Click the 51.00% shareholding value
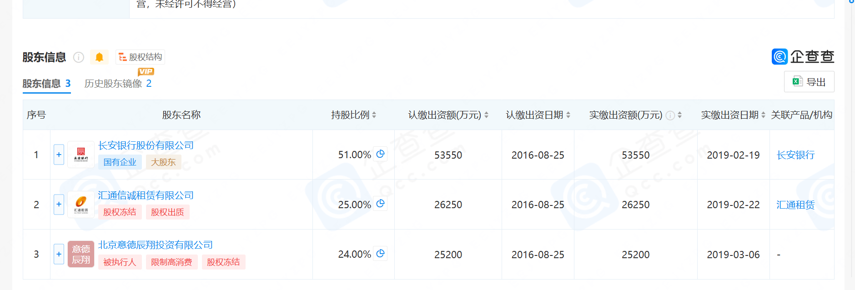Screen dimensions: 855x290 [354, 155]
